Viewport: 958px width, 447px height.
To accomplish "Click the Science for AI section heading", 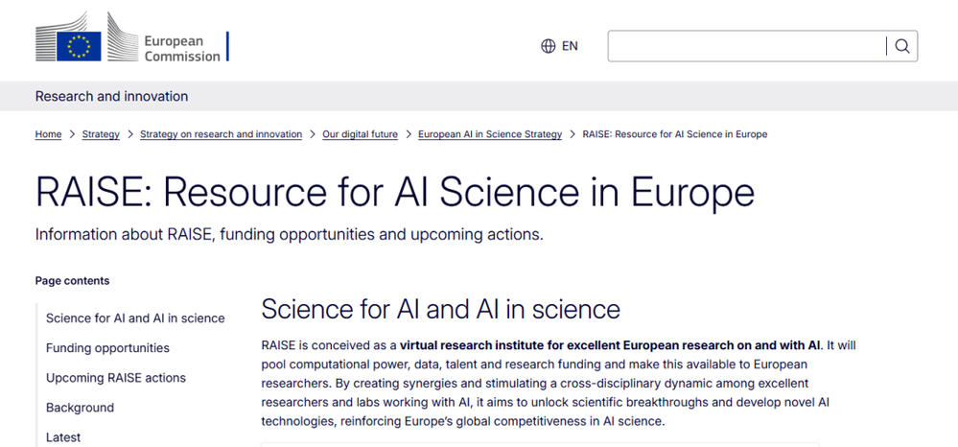I will click(440, 310).
